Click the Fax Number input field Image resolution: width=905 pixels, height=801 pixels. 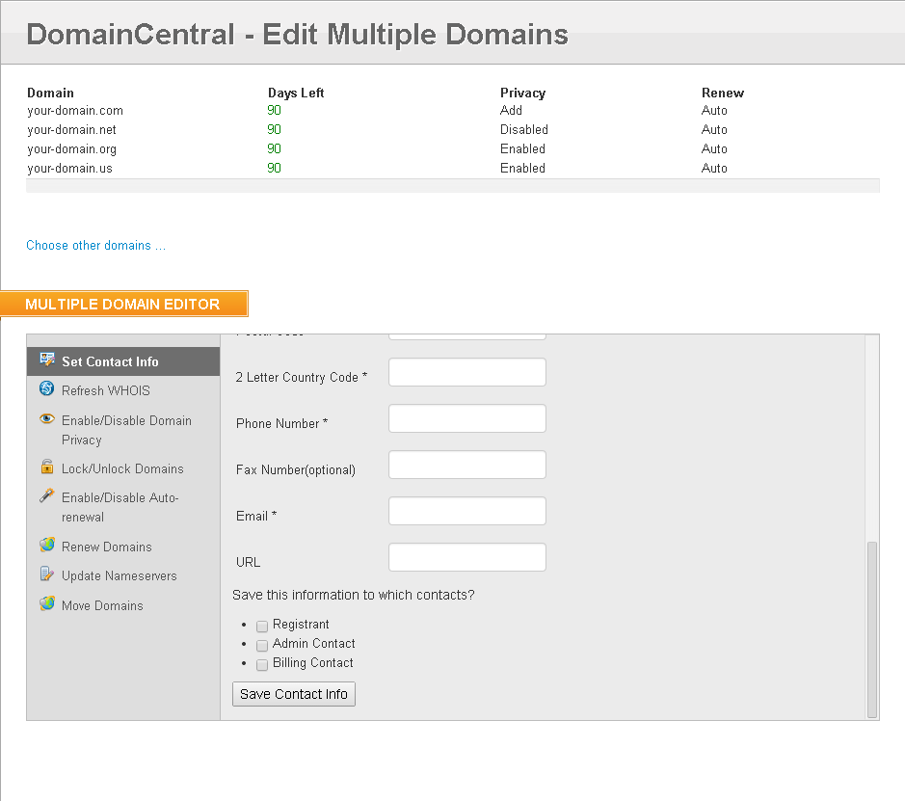pos(467,465)
